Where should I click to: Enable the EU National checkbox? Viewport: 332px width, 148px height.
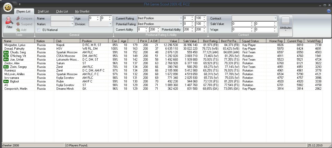39,30
